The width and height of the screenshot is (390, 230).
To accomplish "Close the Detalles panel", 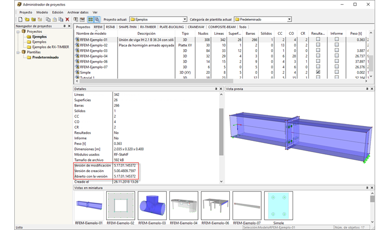I will coord(221,89).
